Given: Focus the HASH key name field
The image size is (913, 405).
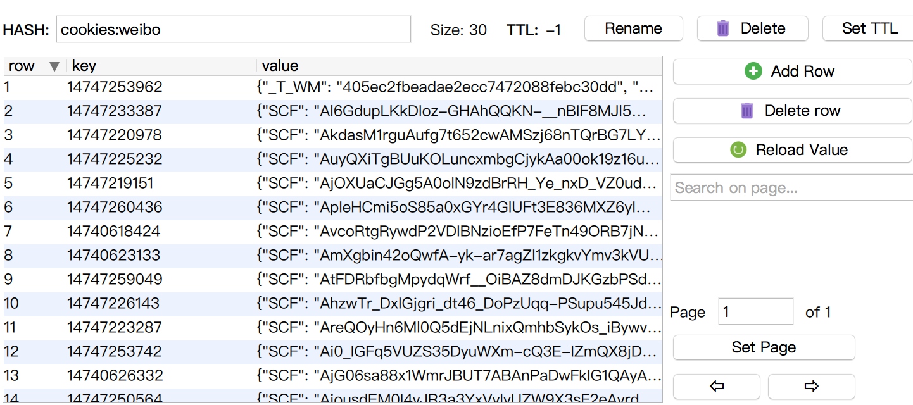Looking at the screenshot, I should coord(234,29).
